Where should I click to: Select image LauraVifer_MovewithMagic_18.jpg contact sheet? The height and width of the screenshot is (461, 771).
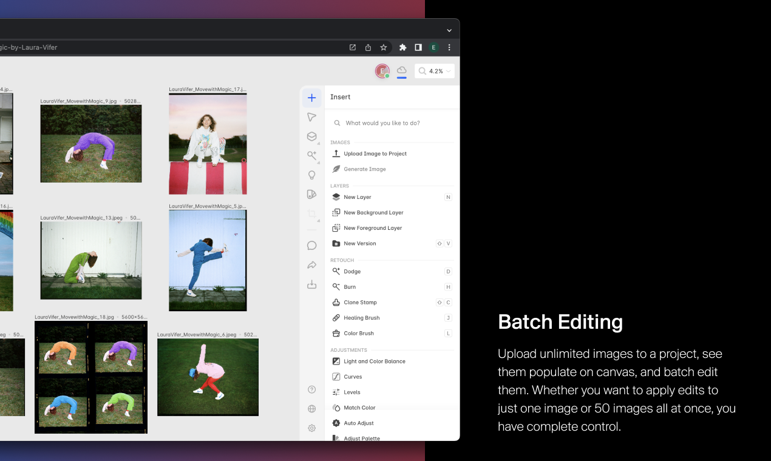click(91, 377)
